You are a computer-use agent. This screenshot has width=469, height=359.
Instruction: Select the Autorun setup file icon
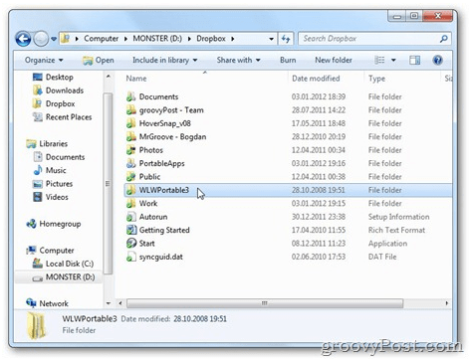[131, 217]
